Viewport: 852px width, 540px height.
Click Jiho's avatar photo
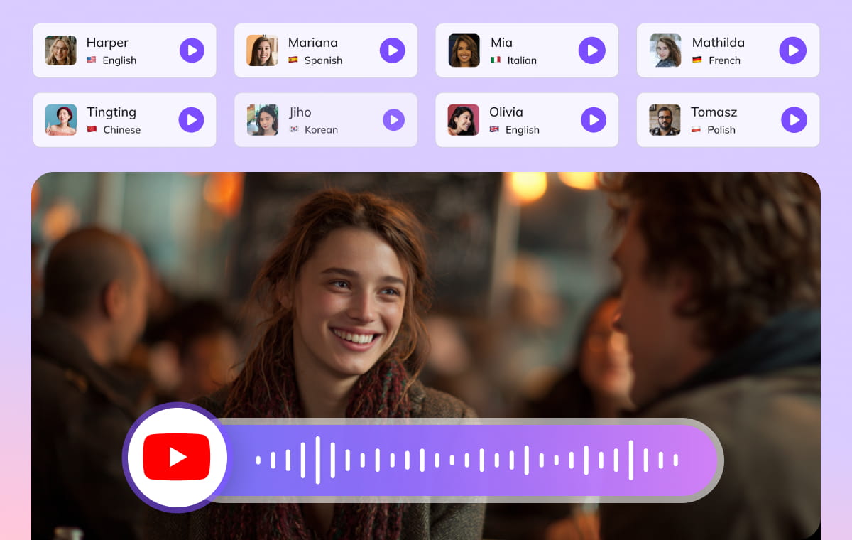point(263,119)
